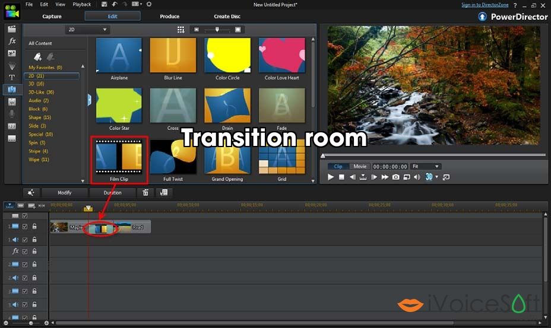The width and height of the screenshot is (551, 328).
Task: Click the Modify button
Action: click(65, 192)
